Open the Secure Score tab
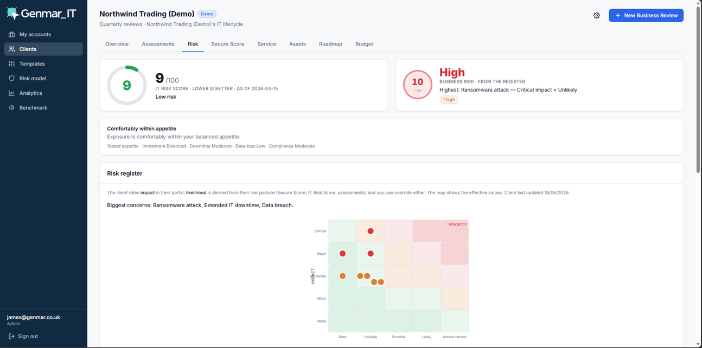This screenshot has width=702, height=348. coord(227,44)
